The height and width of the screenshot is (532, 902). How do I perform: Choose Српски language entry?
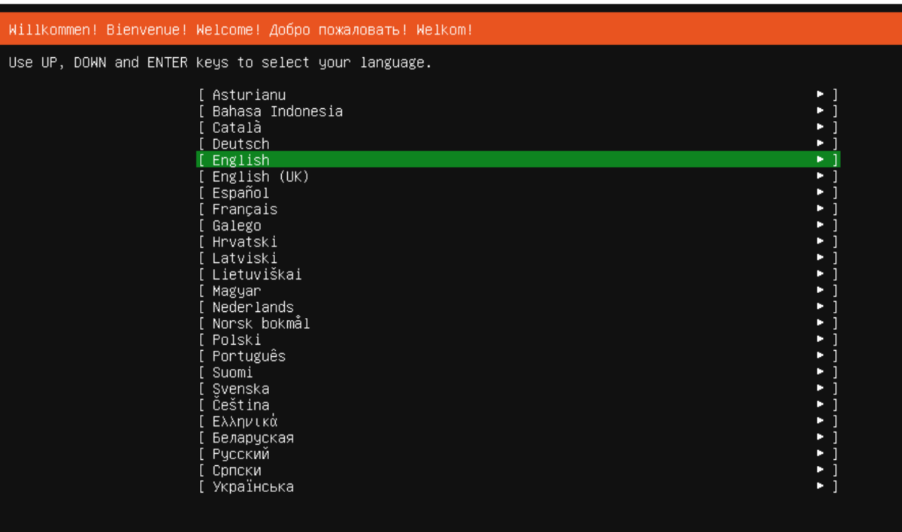[518, 470]
